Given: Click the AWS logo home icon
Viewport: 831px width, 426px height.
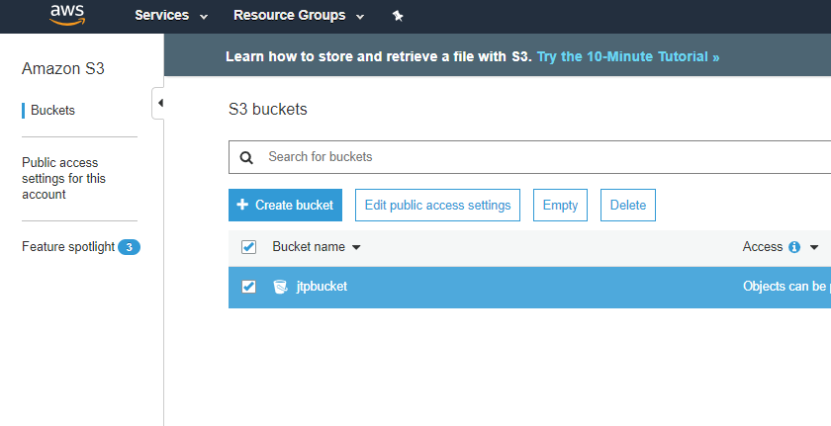Looking at the screenshot, I should [x=67, y=16].
